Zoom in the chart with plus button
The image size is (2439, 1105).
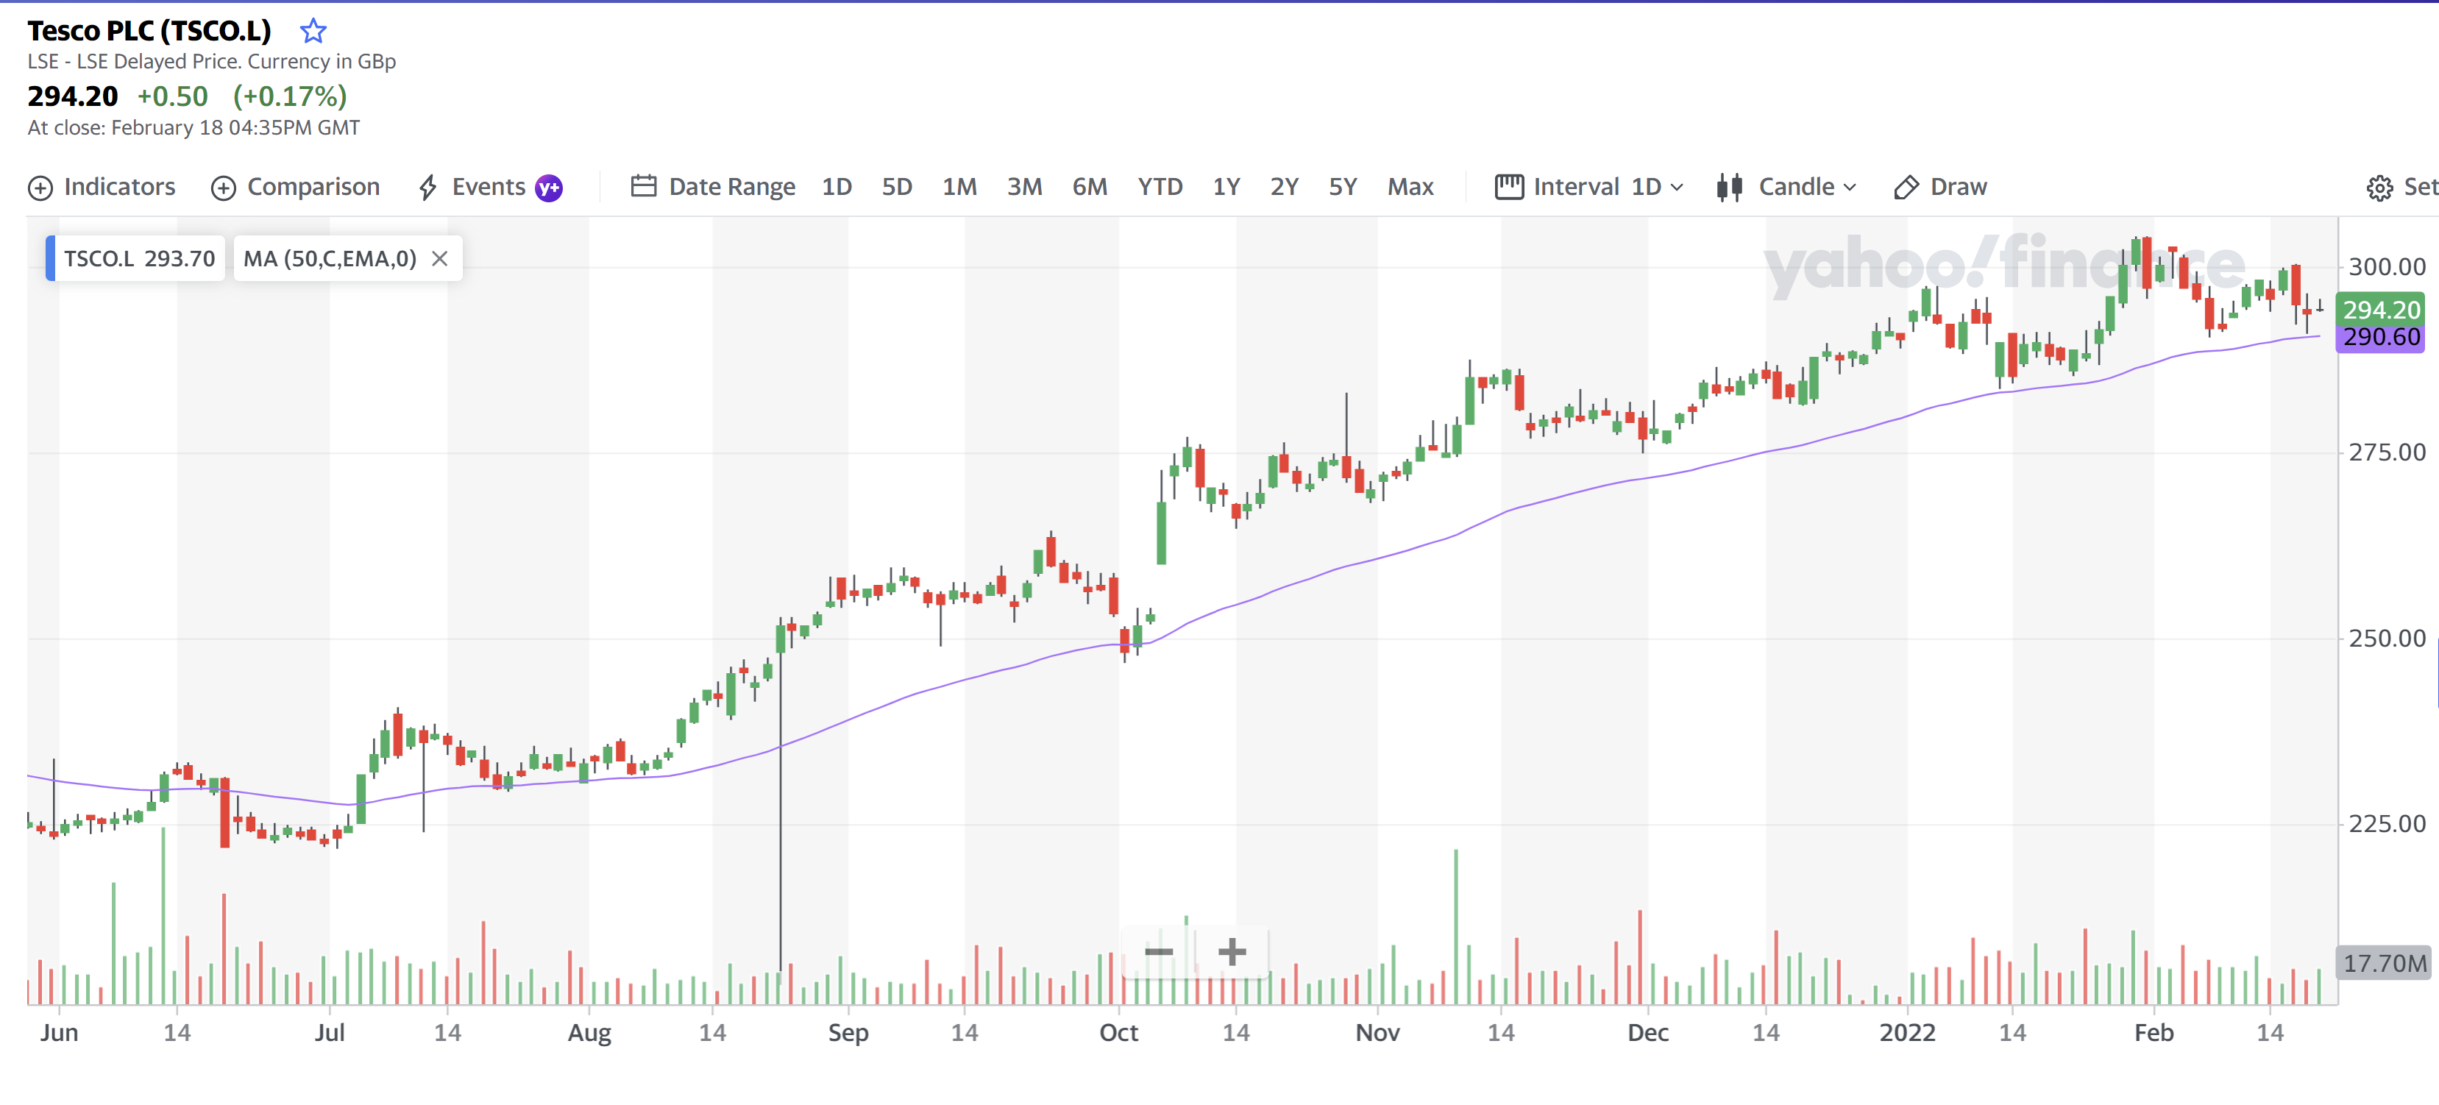1231,951
